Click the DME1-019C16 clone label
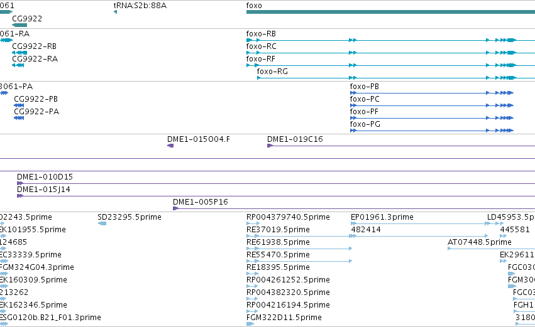The width and height of the screenshot is (535, 327). 295,139
